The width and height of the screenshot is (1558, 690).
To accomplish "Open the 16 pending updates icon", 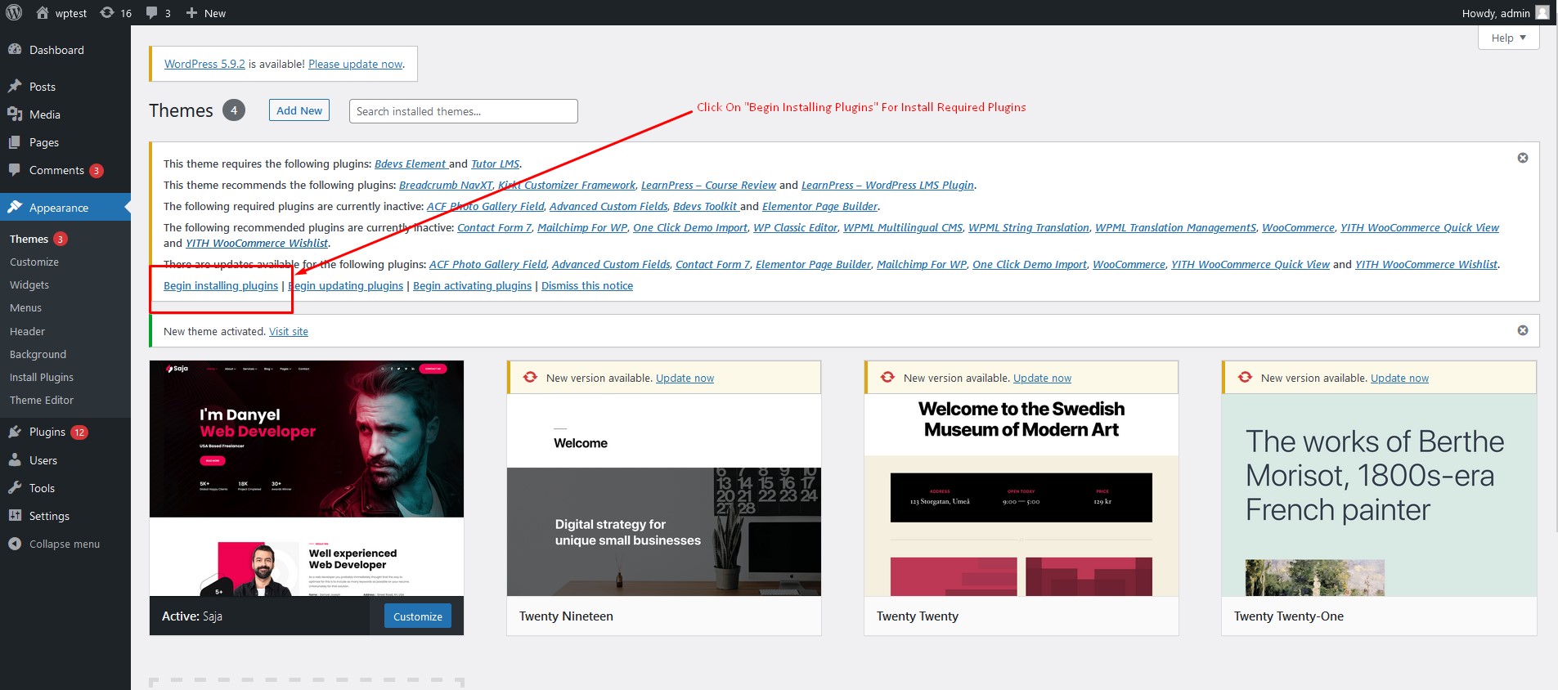I will coord(115,13).
